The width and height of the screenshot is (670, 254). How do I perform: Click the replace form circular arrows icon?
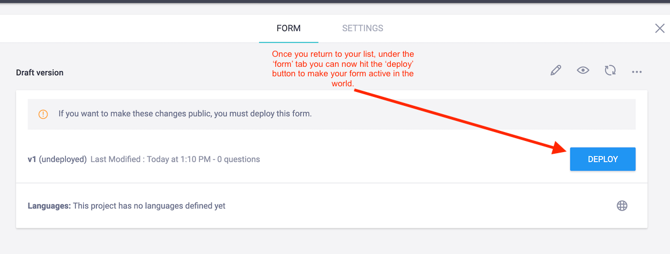(x=610, y=71)
